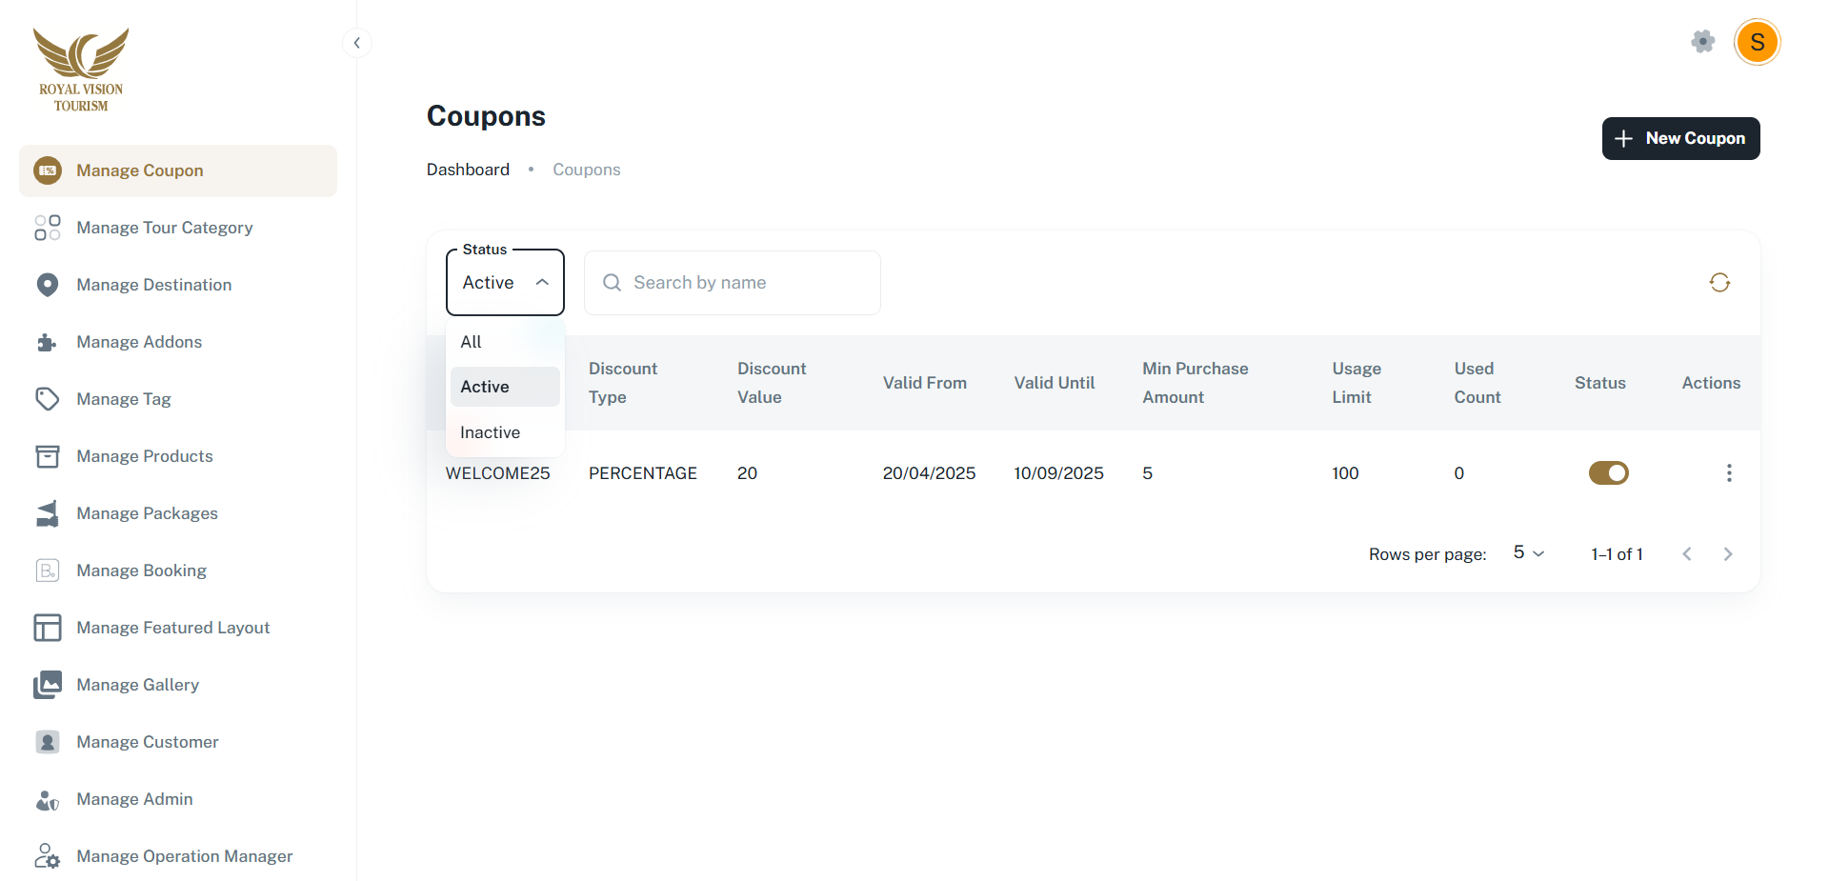Open the rows per page dropdown

click(1528, 553)
